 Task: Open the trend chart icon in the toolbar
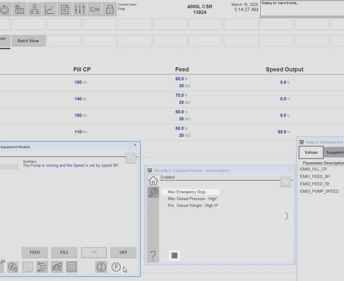pyautogui.click(x=49, y=9)
